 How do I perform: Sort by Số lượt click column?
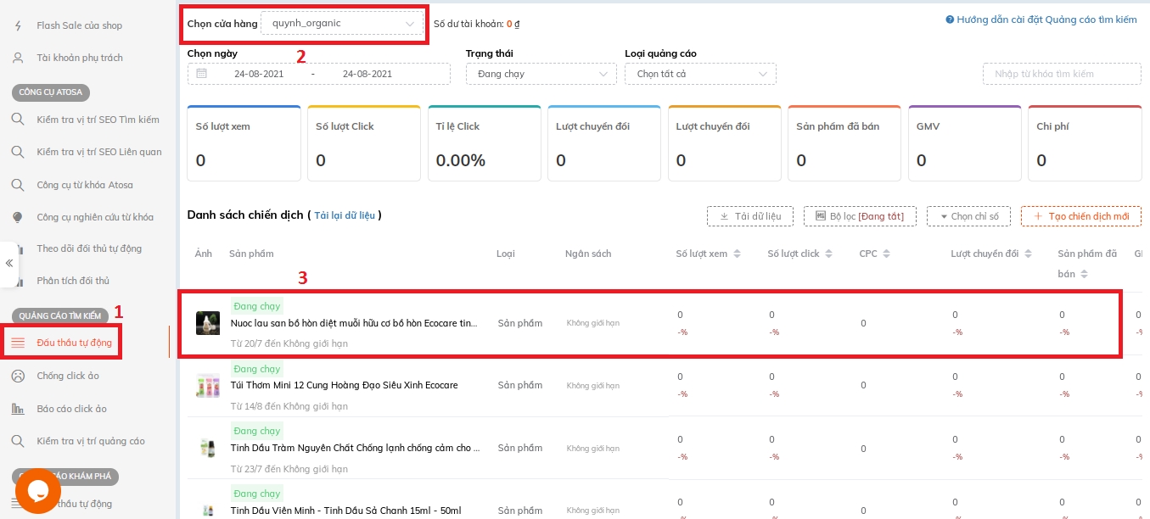click(x=828, y=254)
